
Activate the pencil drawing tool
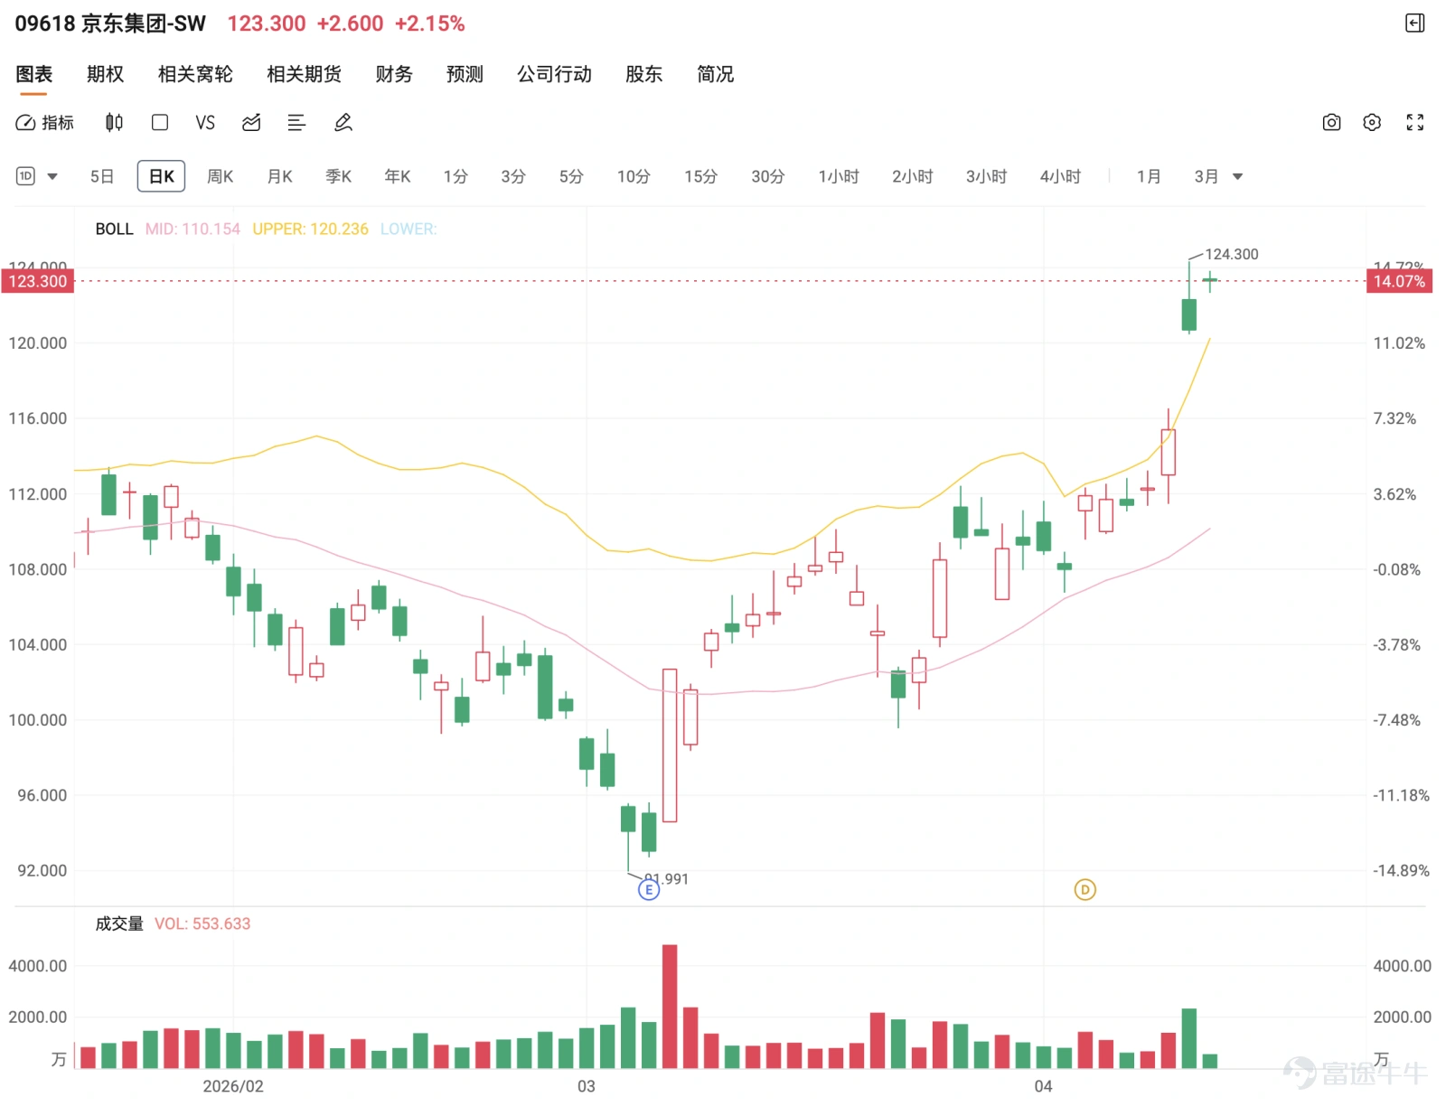[343, 123]
